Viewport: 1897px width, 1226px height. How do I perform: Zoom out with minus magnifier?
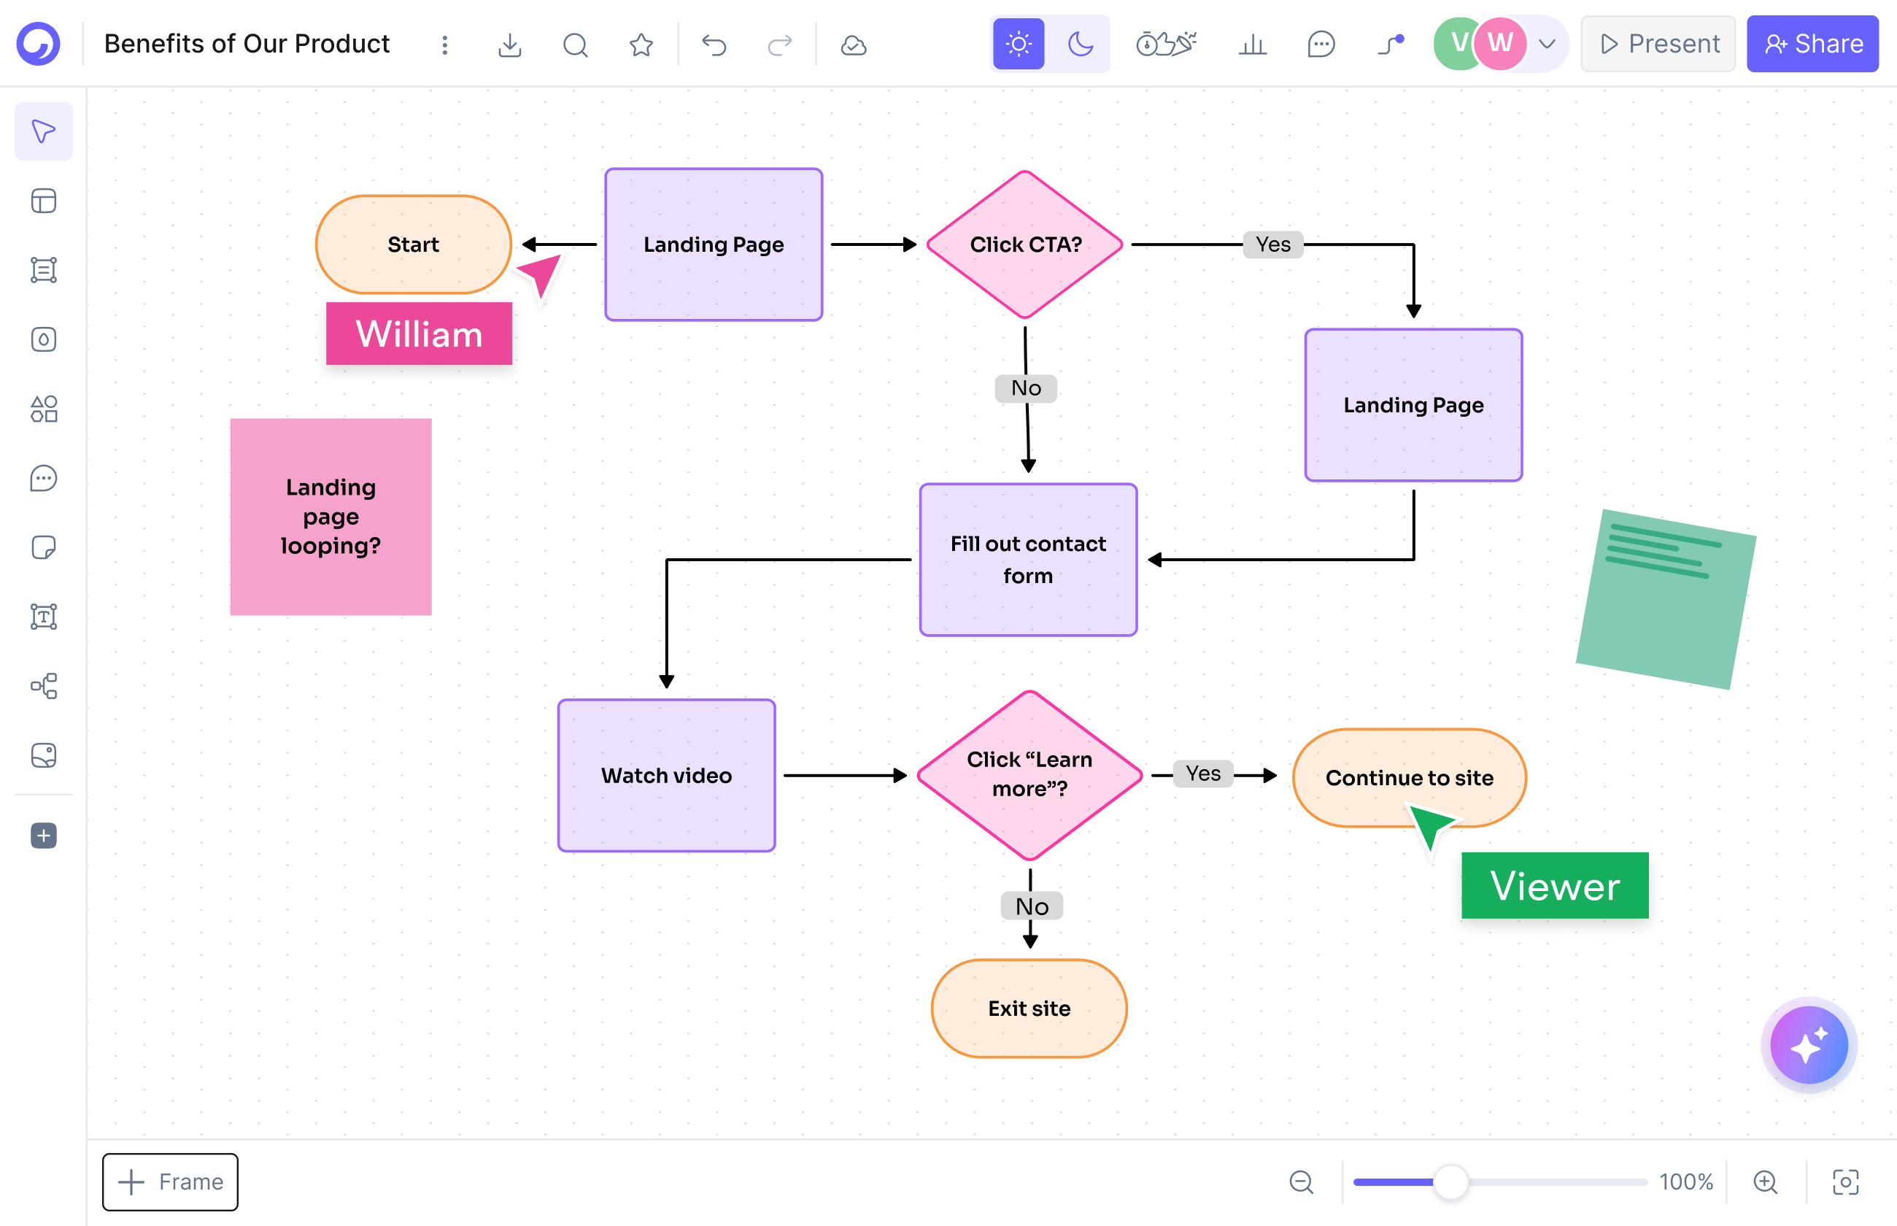[x=1301, y=1182]
